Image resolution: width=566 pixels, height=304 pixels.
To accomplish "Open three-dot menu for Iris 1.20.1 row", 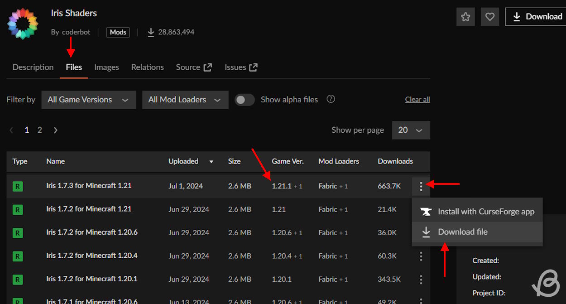I will pyautogui.click(x=421, y=279).
